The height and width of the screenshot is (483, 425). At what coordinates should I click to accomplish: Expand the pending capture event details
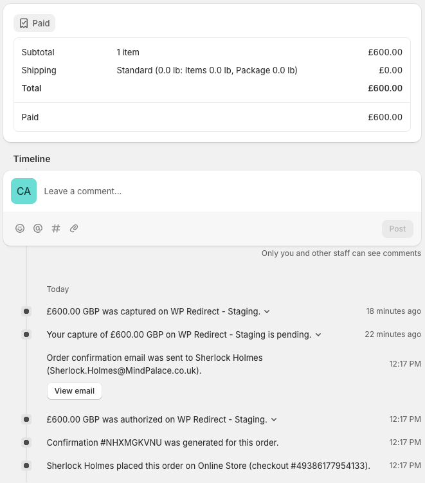coord(318,334)
